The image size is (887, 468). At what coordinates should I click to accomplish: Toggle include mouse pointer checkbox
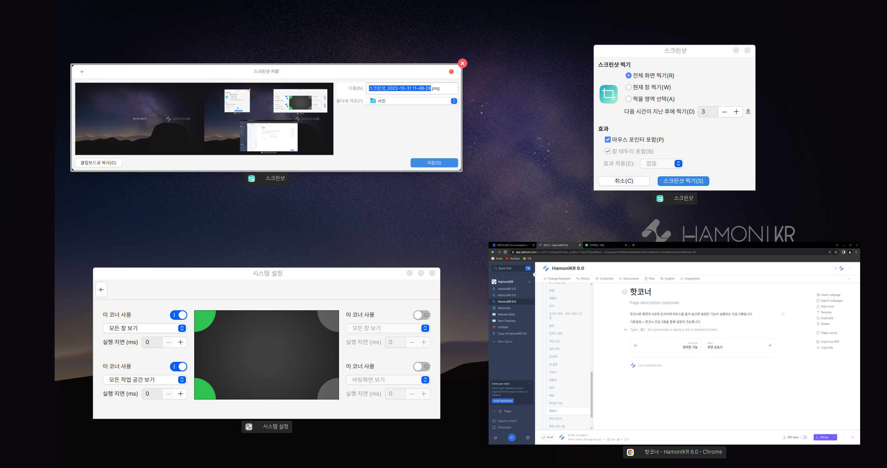click(x=608, y=140)
